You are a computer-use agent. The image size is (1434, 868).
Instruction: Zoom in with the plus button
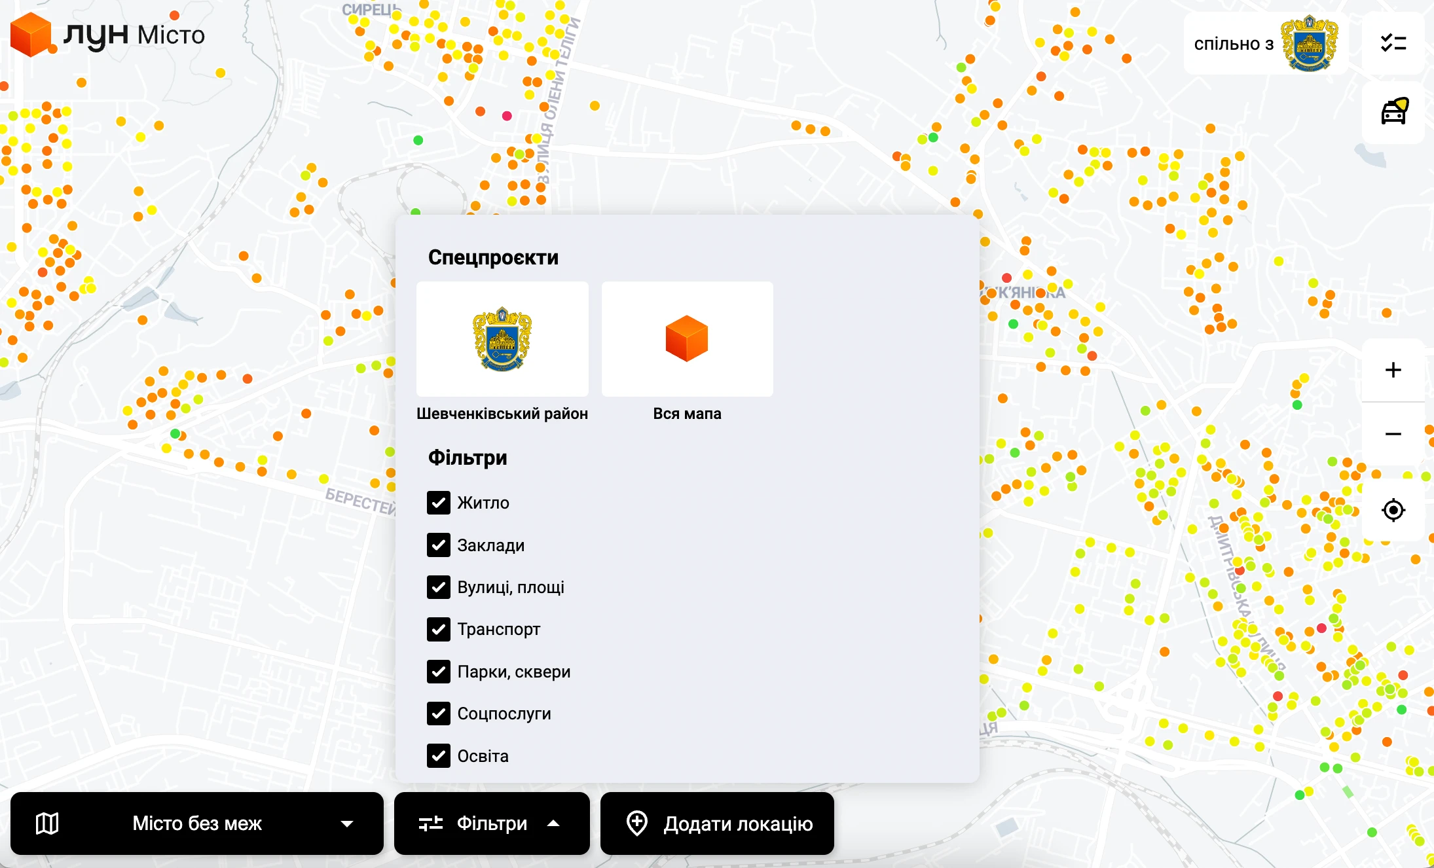(x=1393, y=370)
